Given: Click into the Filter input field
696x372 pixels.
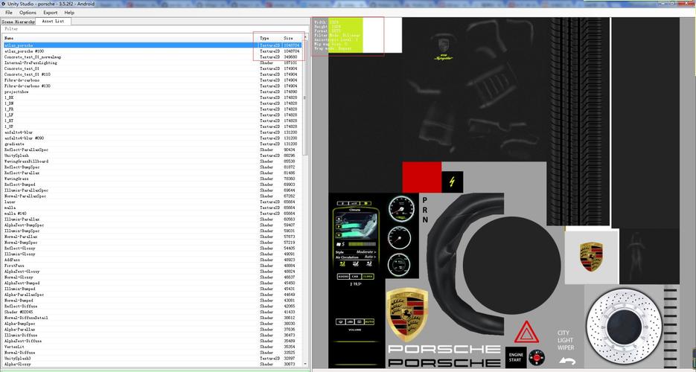Looking at the screenshot, I should (153, 29).
